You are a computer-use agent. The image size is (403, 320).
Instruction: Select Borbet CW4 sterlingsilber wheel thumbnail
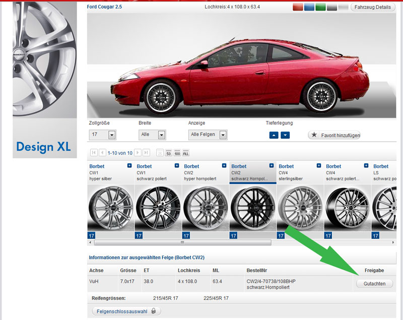coord(300,208)
